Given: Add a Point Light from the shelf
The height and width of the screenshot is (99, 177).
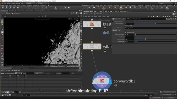Looking at the screenshot, I should pyautogui.click(x=89, y=8).
